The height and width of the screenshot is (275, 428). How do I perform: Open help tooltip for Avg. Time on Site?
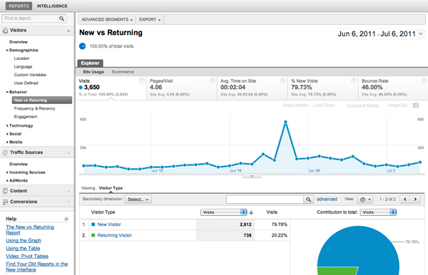click(283, 81)
